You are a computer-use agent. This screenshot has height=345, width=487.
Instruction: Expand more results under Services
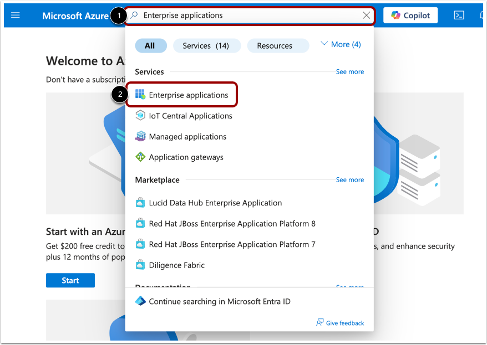(349, 71)
